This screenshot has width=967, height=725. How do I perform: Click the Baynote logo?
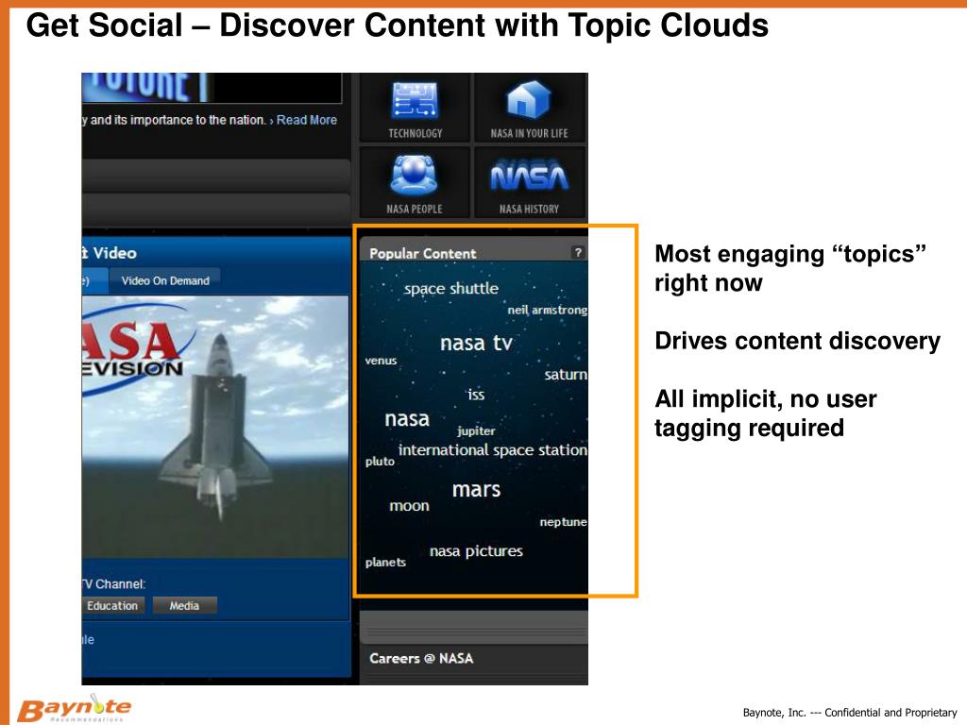74,709
